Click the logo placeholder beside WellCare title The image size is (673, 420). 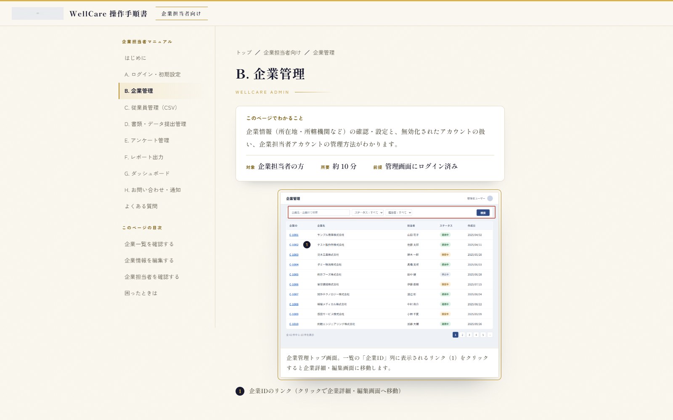37,13
